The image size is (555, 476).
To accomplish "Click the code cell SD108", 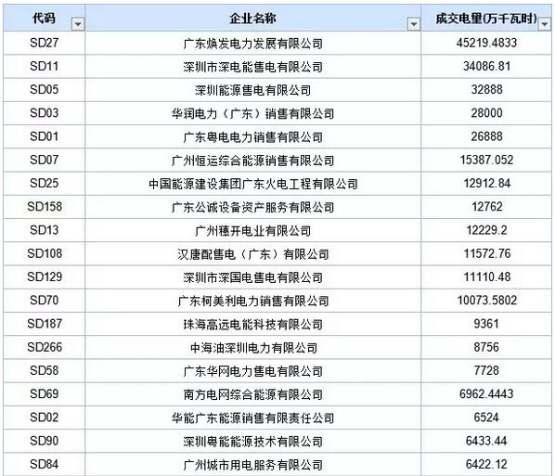I will (x=45, y=253).
